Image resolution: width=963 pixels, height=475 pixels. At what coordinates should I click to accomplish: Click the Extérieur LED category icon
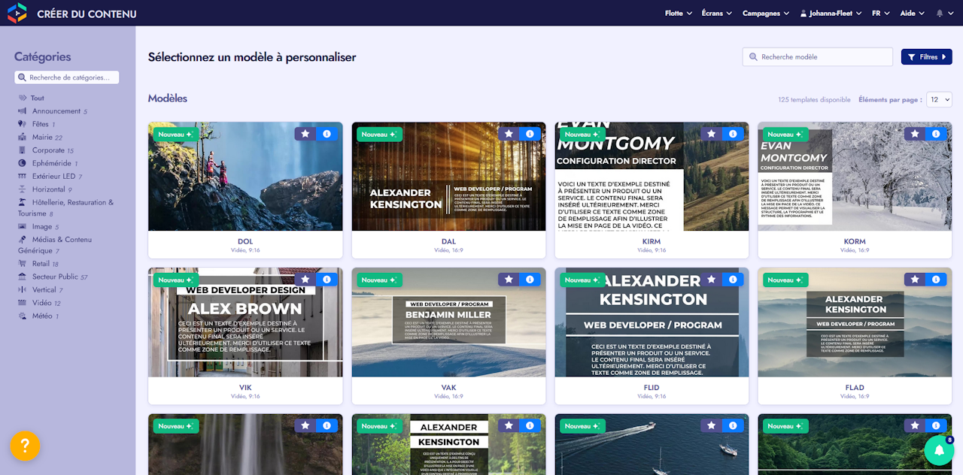tap(23, 177)
